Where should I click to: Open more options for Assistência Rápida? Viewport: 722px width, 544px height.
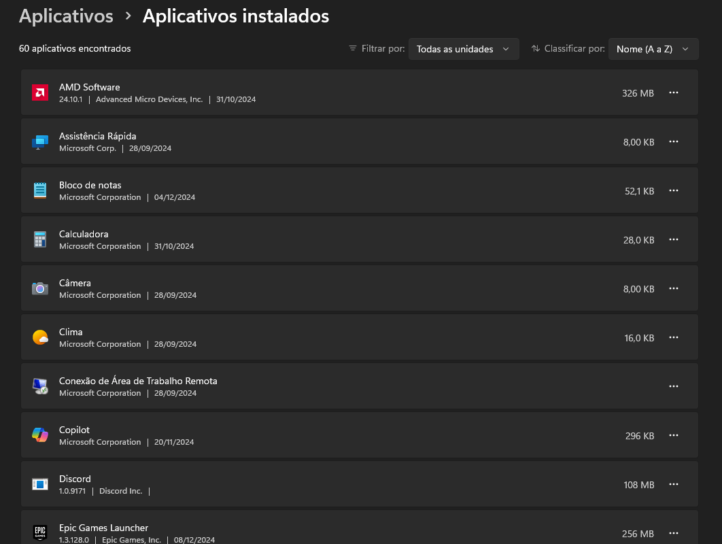click(674, 141)
